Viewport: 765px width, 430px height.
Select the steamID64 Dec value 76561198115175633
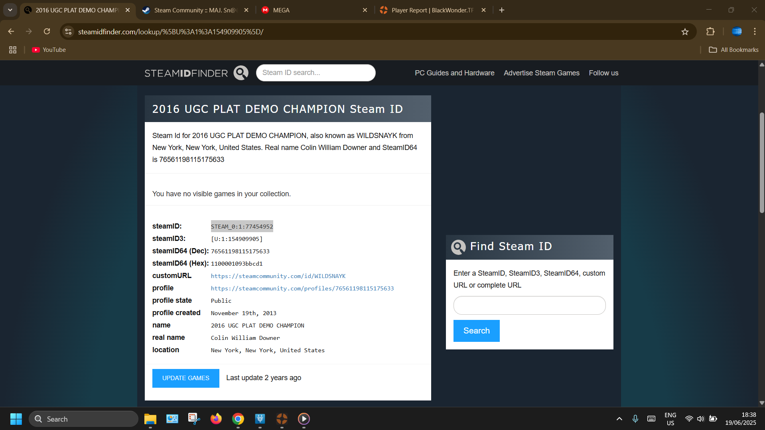(240, 251)
